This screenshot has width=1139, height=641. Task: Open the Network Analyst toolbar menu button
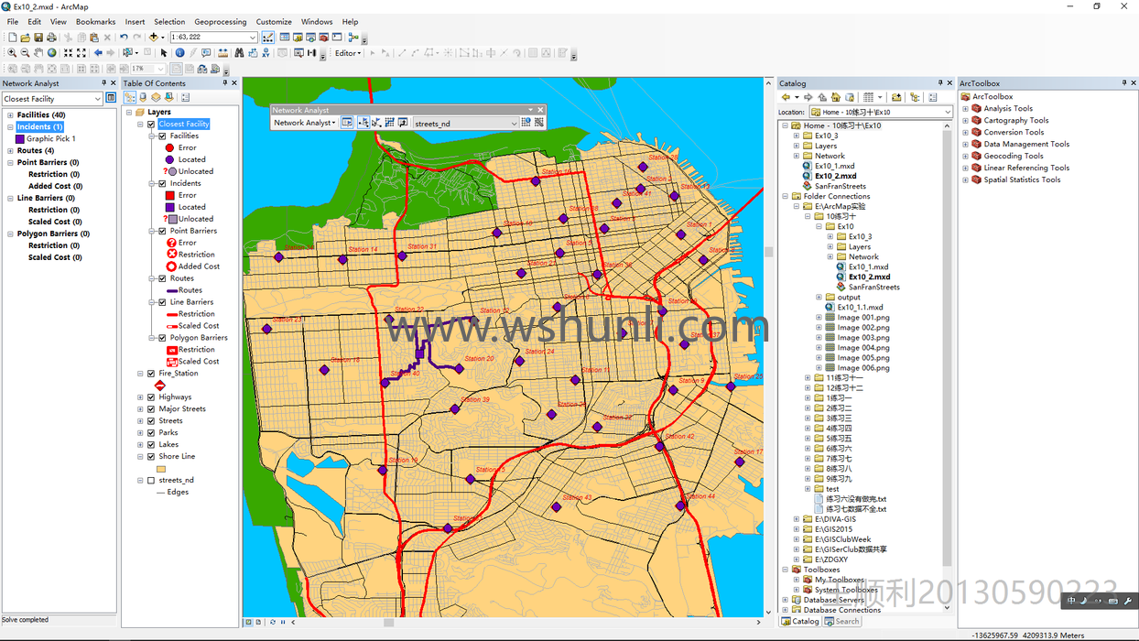(x=305, y=123)
